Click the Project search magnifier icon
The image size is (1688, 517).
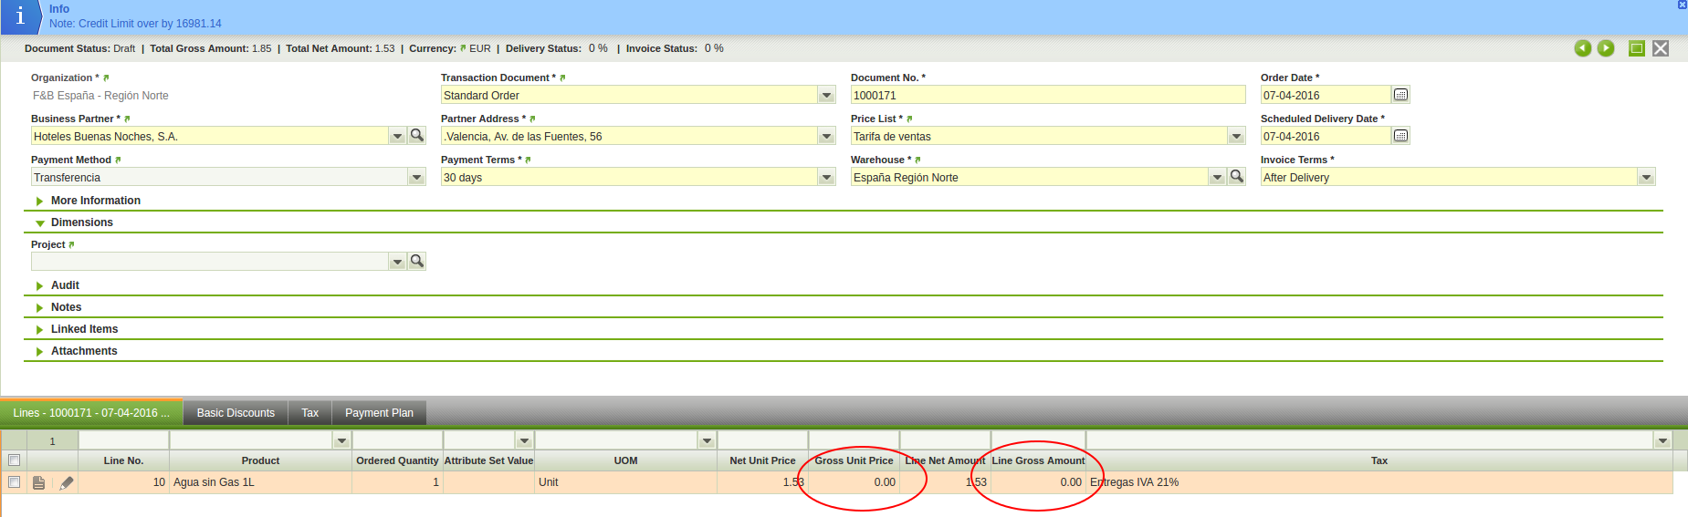[417, 262]
